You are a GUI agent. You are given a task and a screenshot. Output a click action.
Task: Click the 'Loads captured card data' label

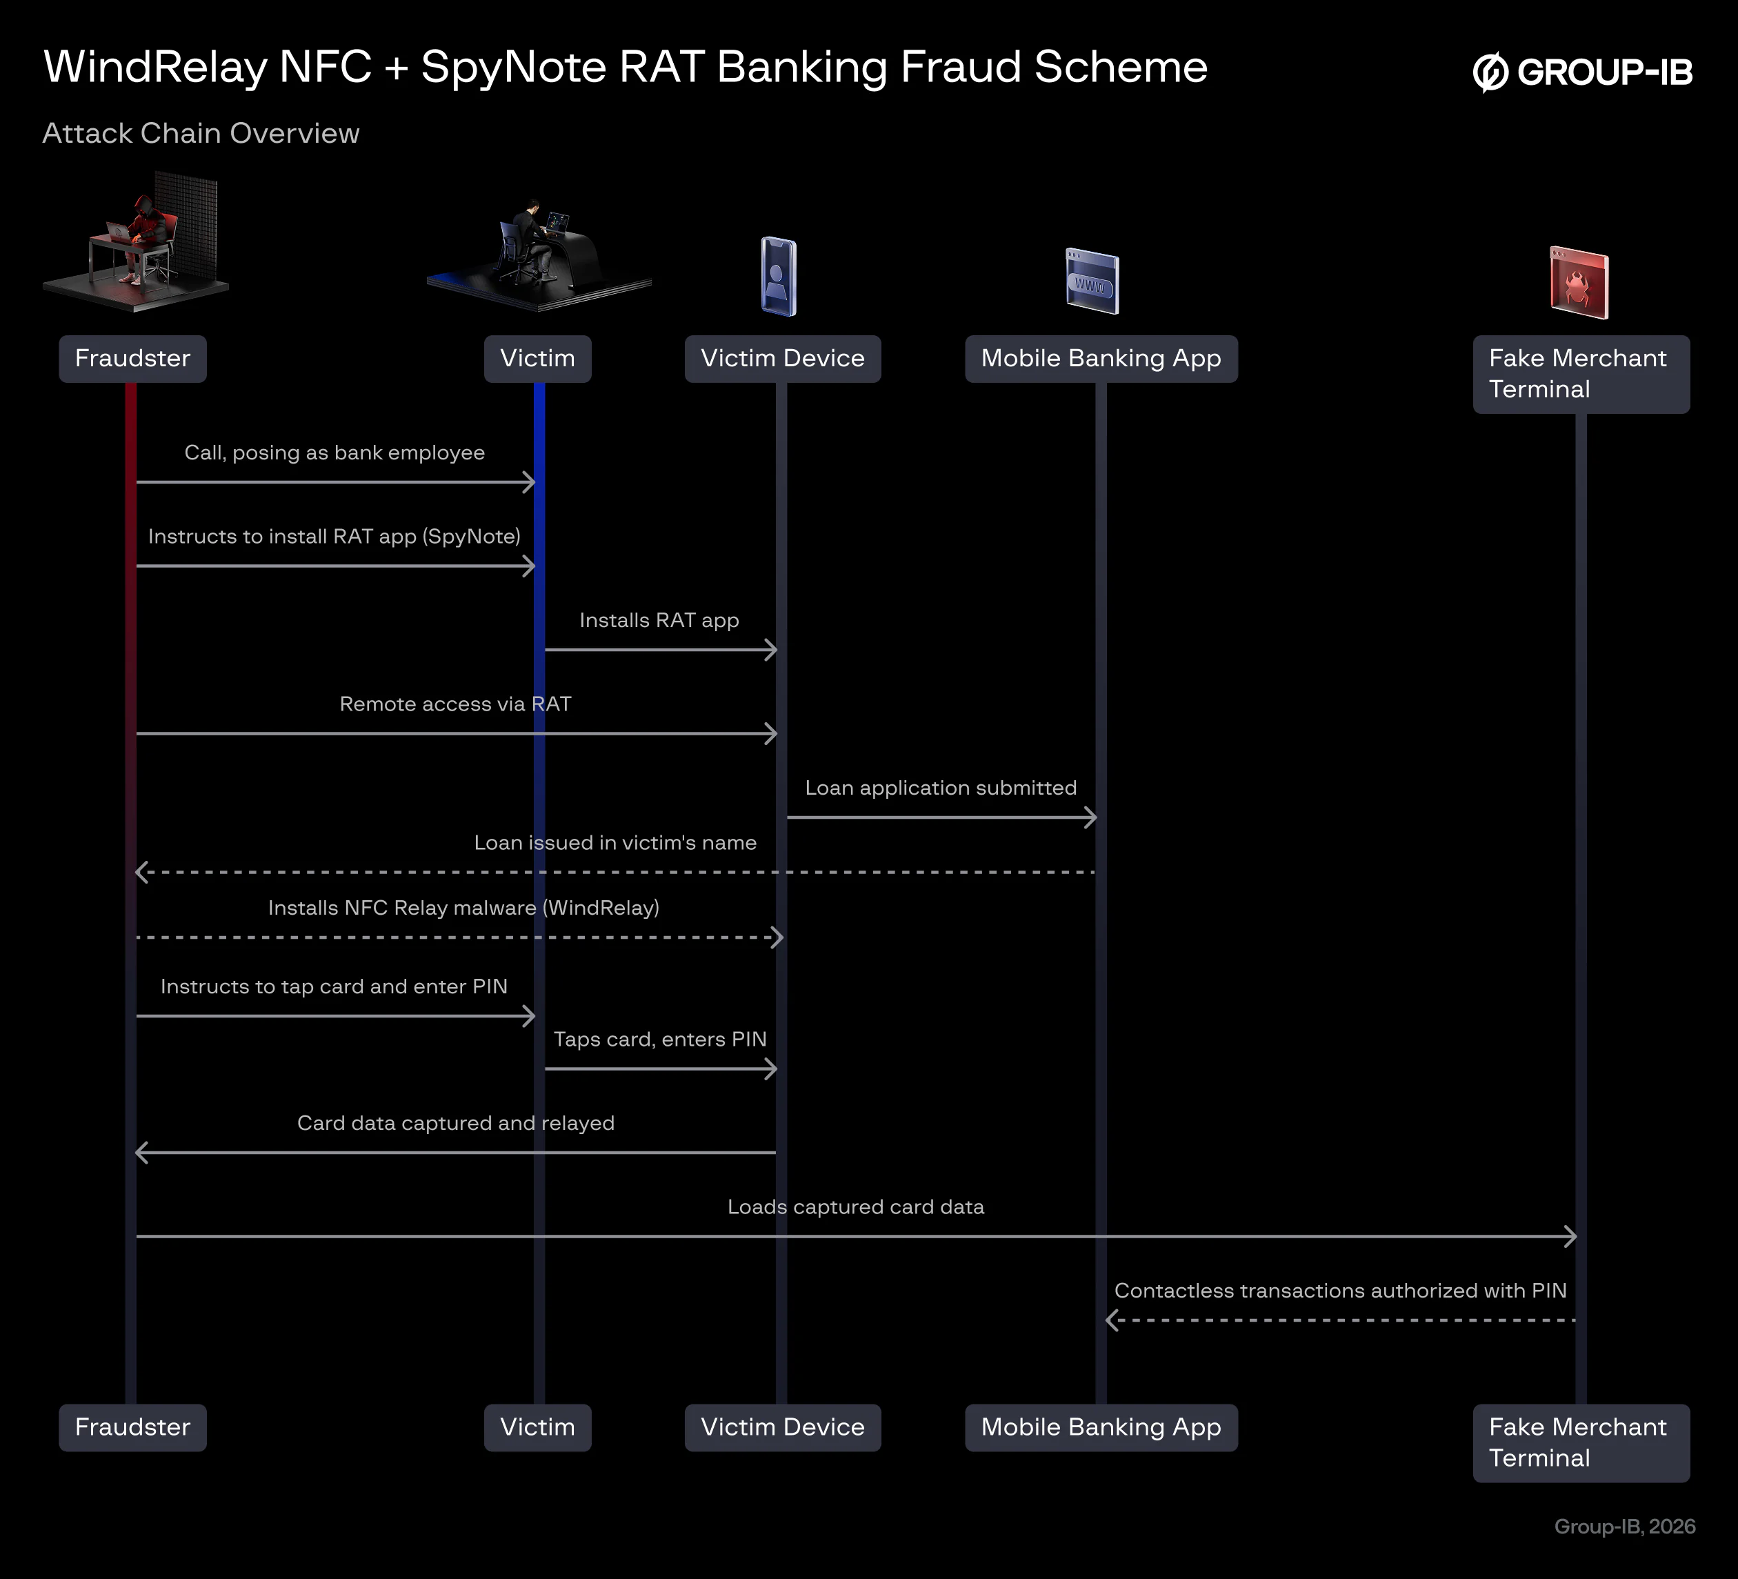856,1206
